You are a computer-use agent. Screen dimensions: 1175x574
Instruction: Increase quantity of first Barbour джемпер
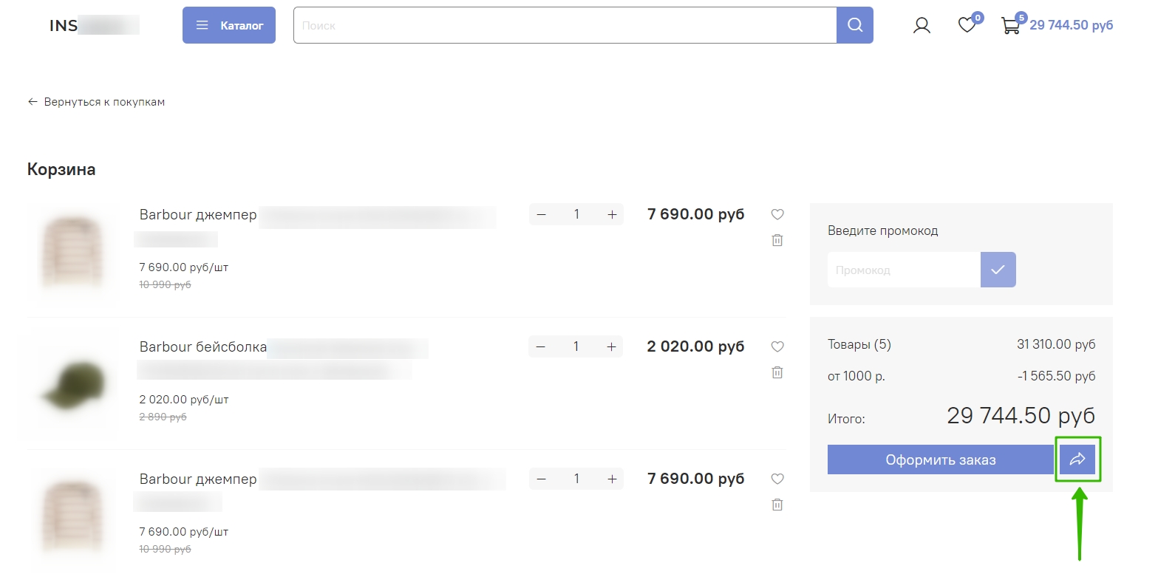pos(612,214)
